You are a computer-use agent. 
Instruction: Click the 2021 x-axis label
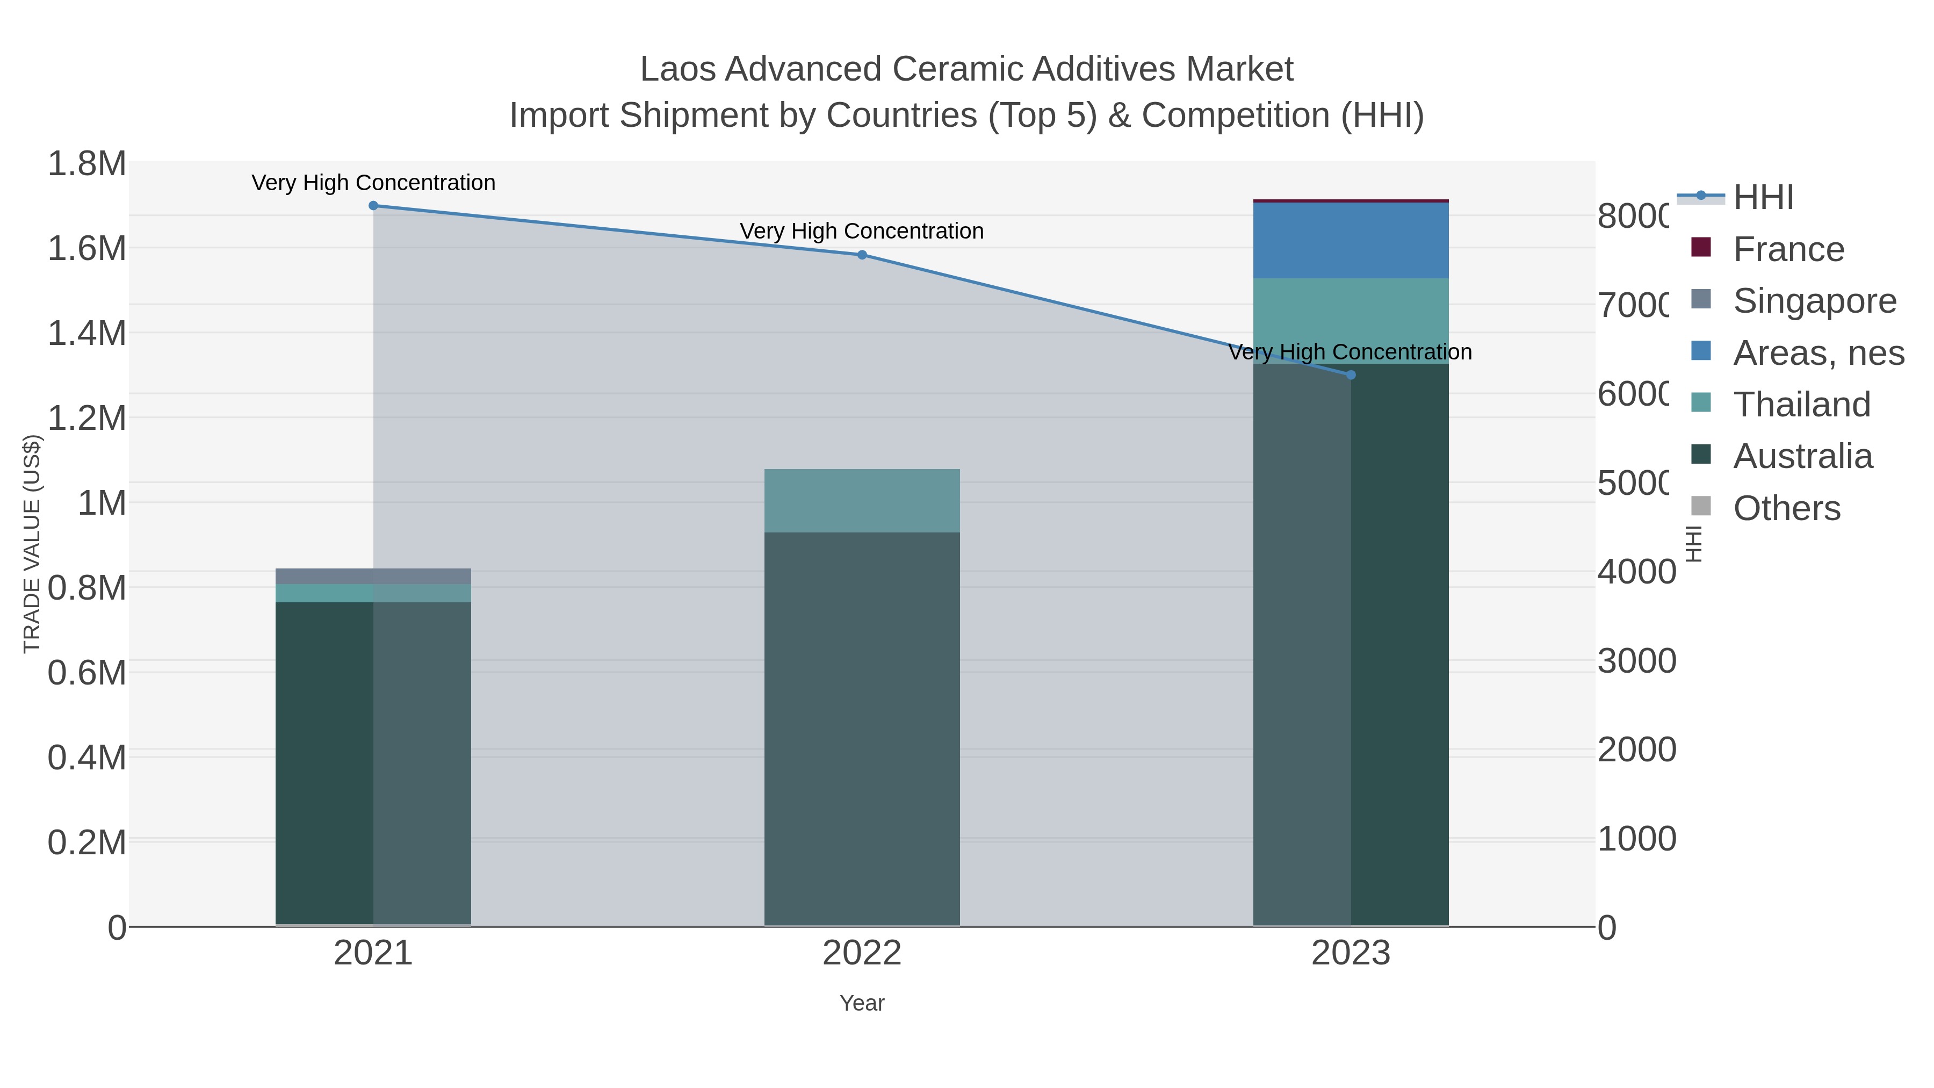(373, 954)
